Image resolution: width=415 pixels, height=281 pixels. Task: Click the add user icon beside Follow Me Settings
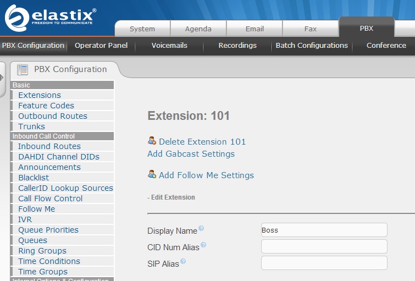click(152, 175)
